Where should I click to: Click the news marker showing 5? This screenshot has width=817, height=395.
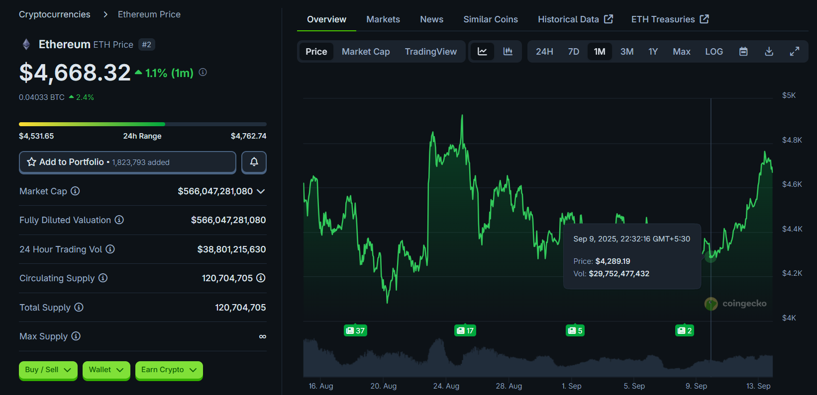[x=575, y=330]
